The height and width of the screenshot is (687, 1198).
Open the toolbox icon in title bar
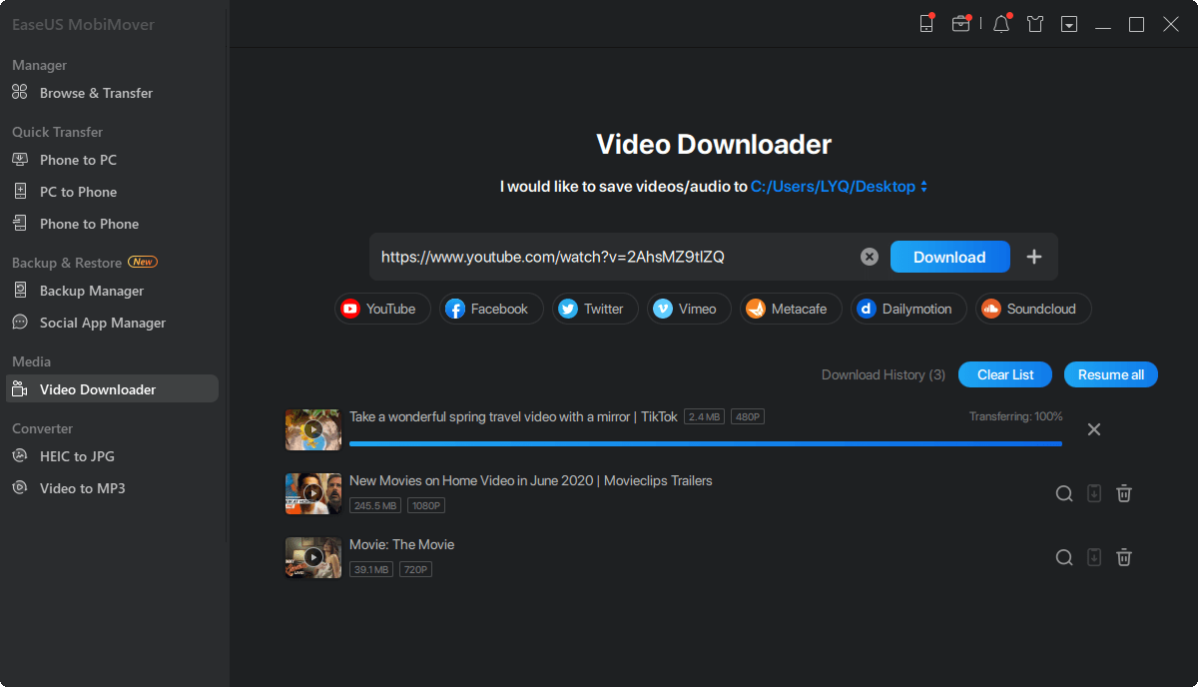tap(960, 24)
